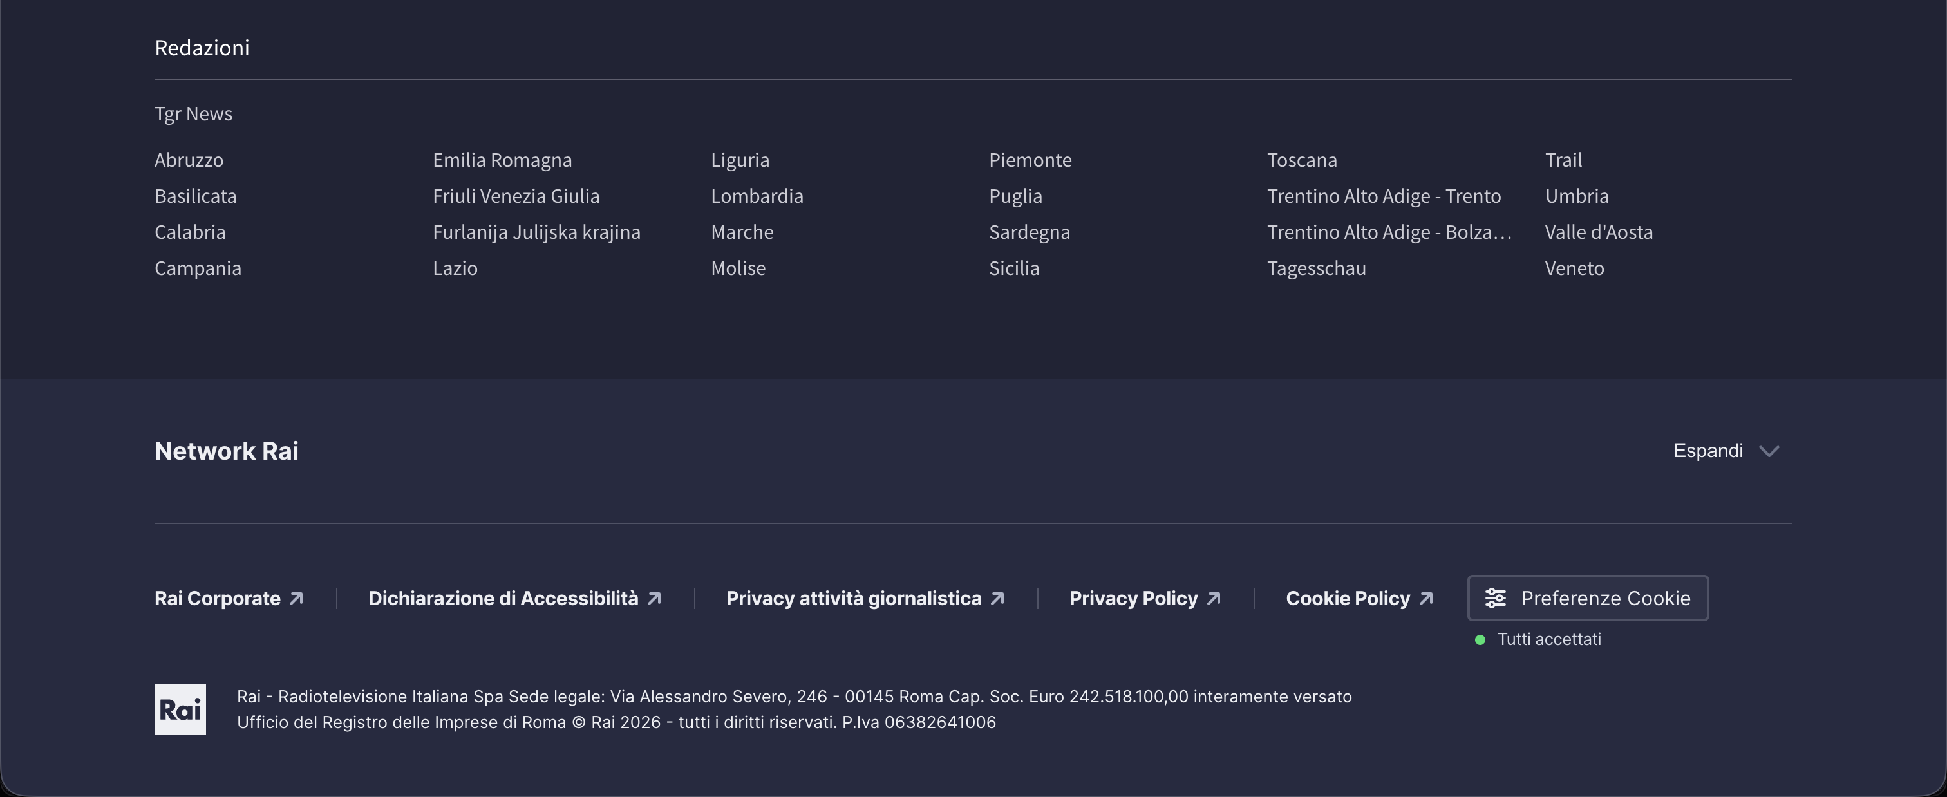Open the Veneto link
Viewport: 1947px width, 797px height.
(x=1574, y=268)
